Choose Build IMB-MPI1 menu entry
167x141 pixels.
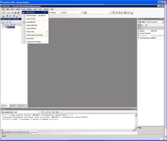coord(35,22)
